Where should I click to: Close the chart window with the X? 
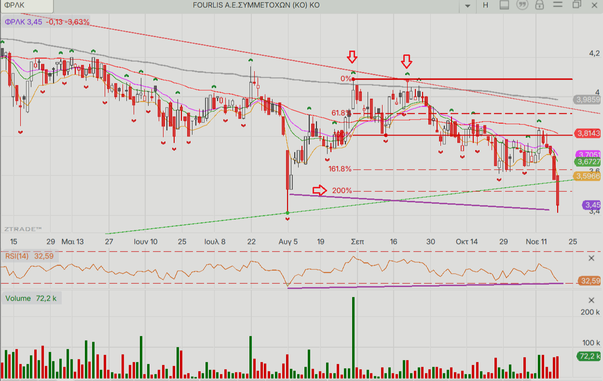click(x=594, y=5)
